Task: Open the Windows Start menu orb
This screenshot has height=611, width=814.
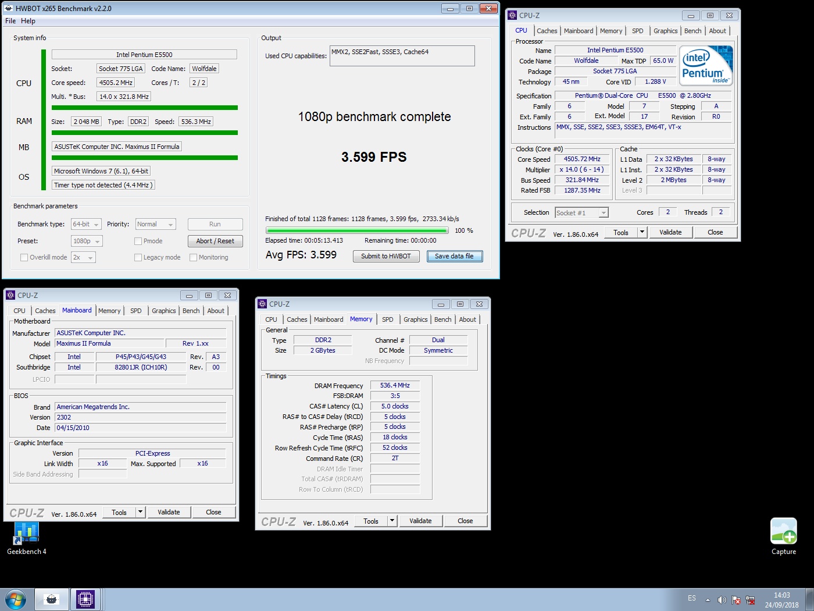Action: (x=15, y=599)
